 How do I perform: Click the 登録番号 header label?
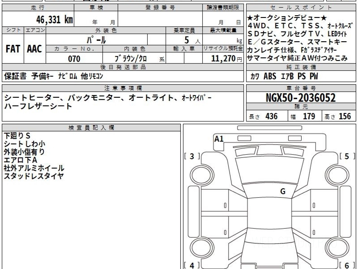(x=160, y=8)
